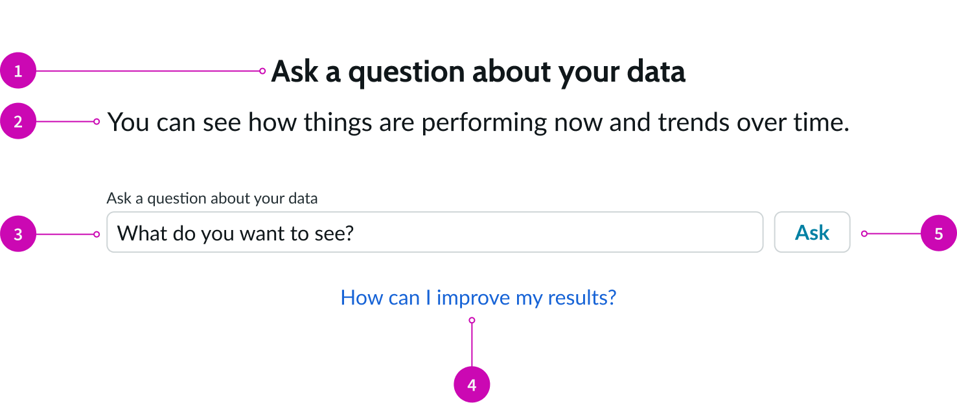
Task: Select the placeholder text in the question box
Action: pos(235,233)
